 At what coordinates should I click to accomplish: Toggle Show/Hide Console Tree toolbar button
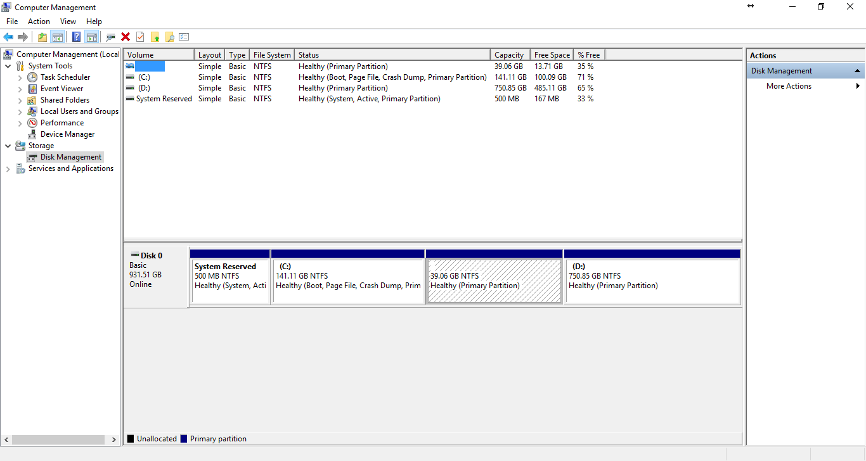pyautogui.click(x=58, y=37)
